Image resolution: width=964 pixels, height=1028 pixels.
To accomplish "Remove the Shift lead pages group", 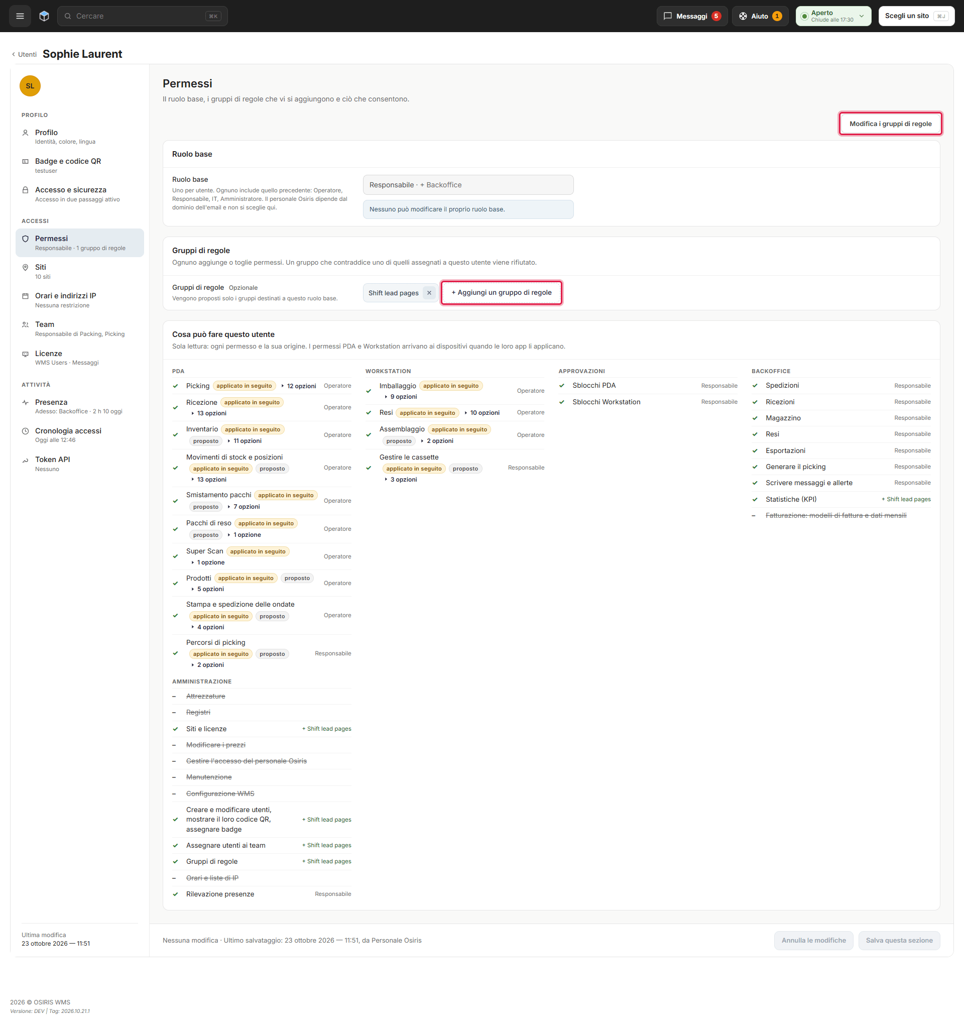I will click(x=429, y=293).
